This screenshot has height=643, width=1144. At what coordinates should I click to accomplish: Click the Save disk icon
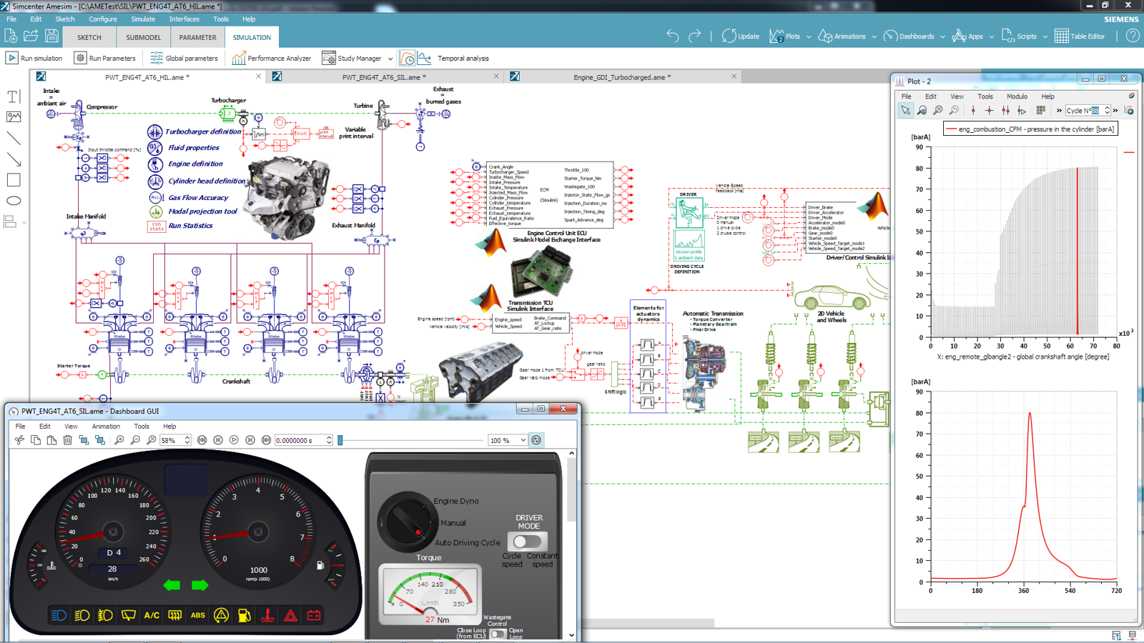(51, 36)
